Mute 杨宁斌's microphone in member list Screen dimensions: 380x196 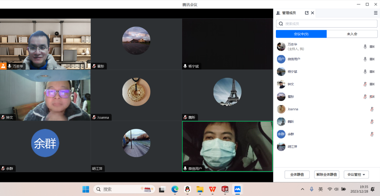365,72
